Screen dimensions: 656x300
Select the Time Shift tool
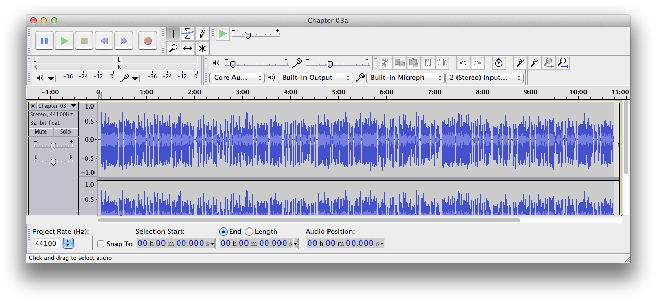click(x=188, y=49)
